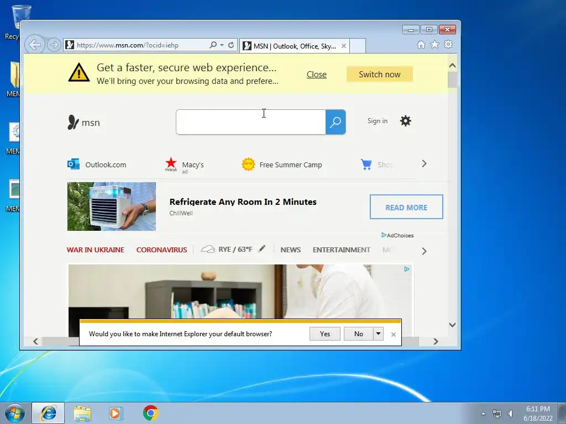566x424 pixels.
Task: Open Internet Explorer Tools gear
Action: coord(448,44)
